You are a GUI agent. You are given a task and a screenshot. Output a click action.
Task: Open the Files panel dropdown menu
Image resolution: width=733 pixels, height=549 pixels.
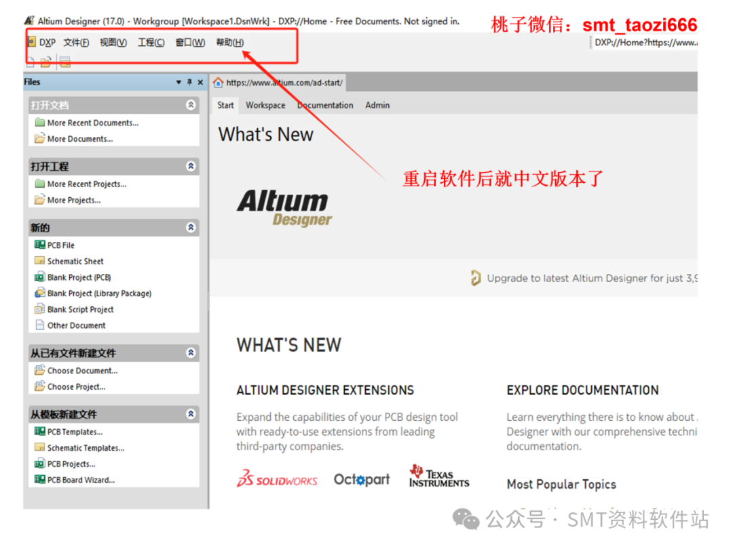click(x=178, y=81)
